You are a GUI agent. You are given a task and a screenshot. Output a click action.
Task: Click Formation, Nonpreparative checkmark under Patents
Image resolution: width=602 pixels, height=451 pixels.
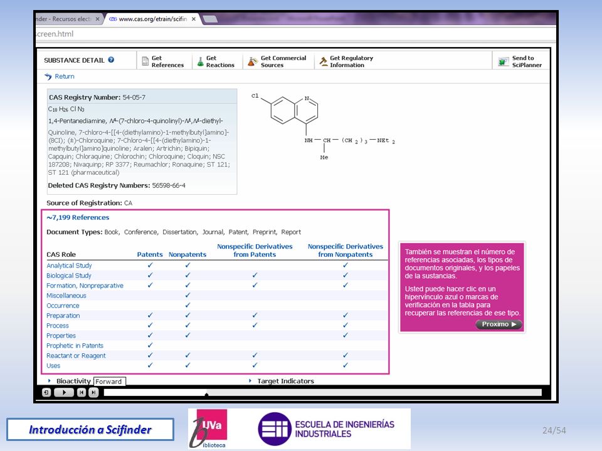(x=150, y=285)
